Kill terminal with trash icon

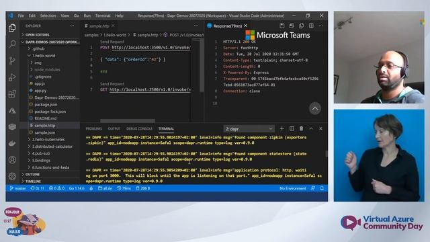(x=301, y=128)
